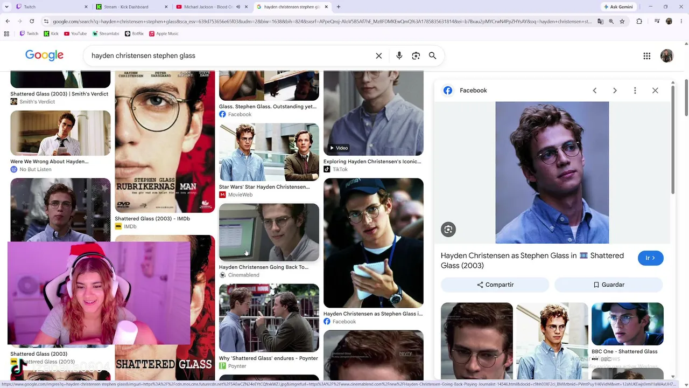This screenshot has width=689, height=388.
Task: Go to the Google homepage via logo
Action: (x=44, y=56)
